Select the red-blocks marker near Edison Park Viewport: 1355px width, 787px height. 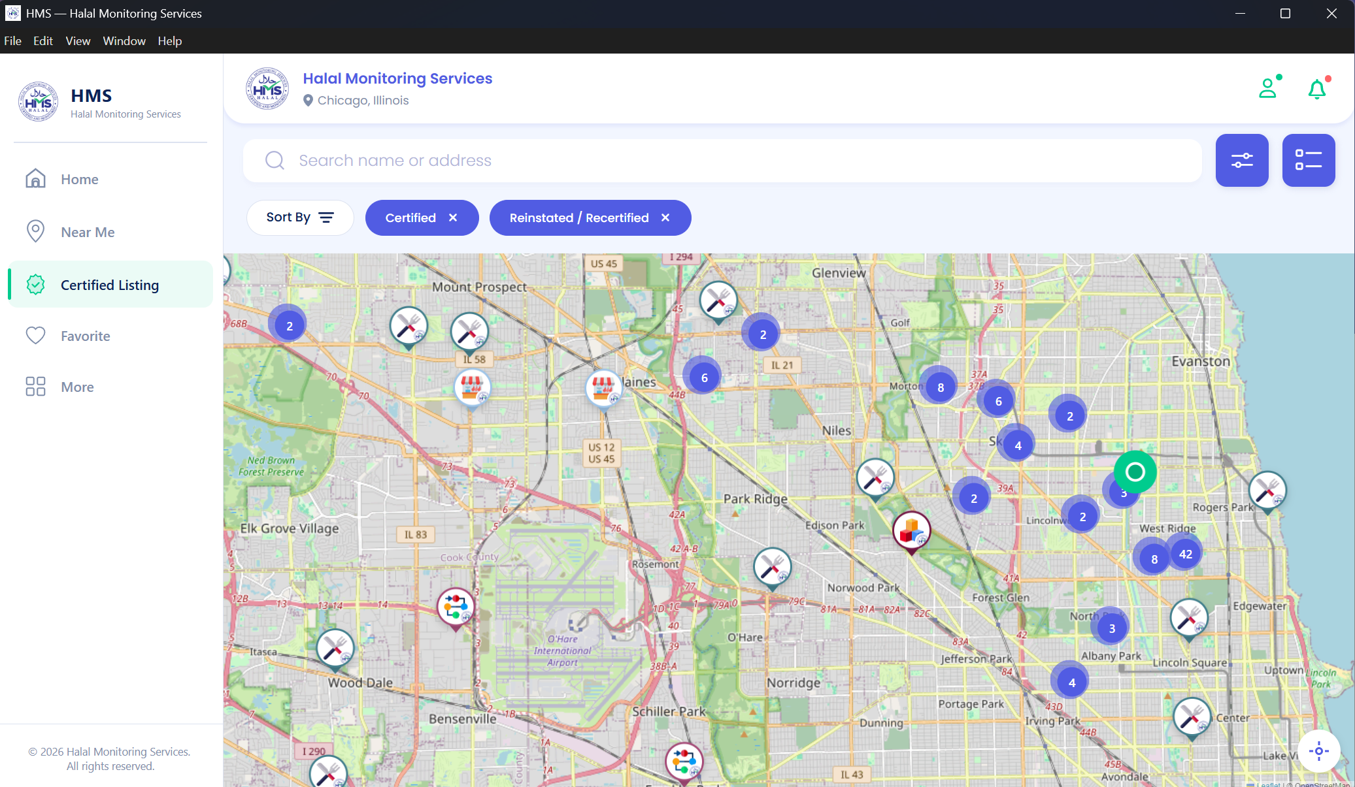pos(911,531)
